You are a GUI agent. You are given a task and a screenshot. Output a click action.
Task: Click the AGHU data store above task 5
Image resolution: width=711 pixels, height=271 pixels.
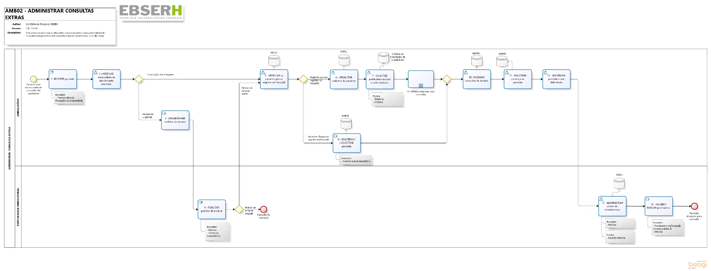pos(274,61)
